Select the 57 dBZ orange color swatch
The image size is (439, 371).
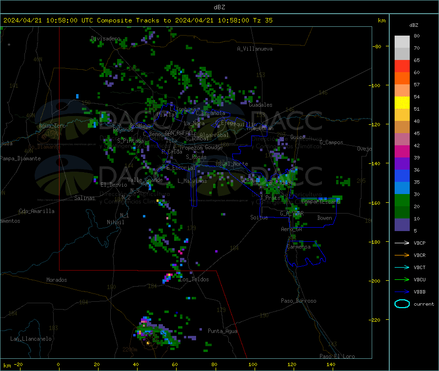coord(402,78)
